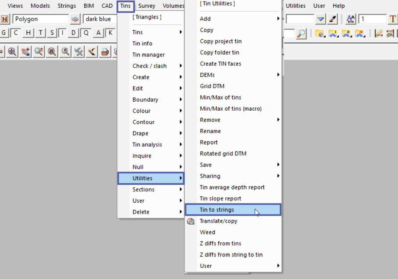Toggle the K snap button

[110, 33]
